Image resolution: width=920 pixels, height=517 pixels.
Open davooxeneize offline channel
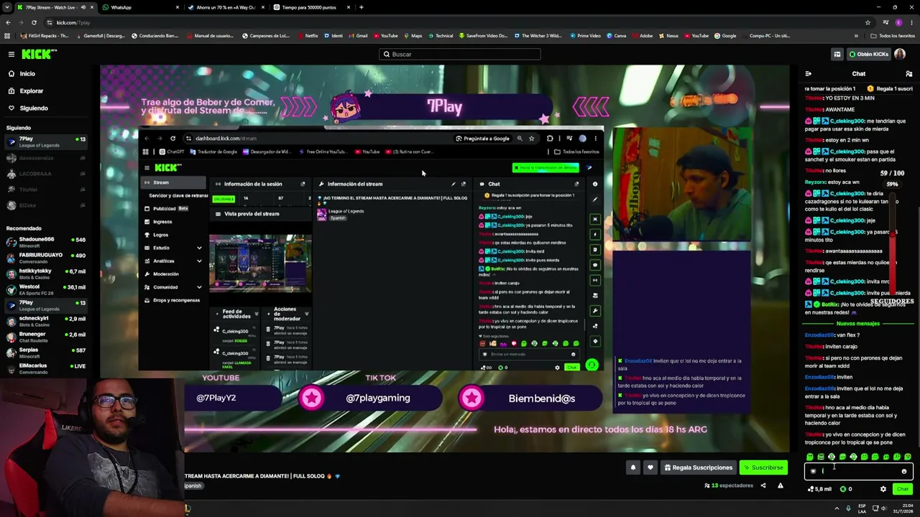[45, 158]
